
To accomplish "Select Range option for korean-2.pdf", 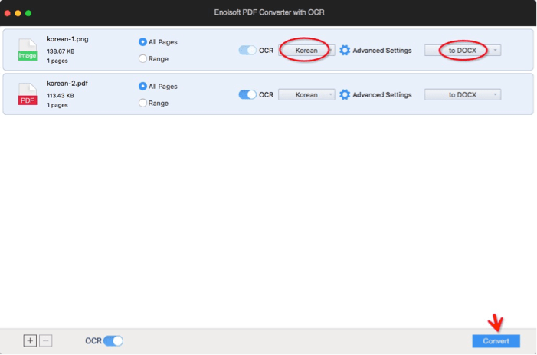I will click(142, 103).
